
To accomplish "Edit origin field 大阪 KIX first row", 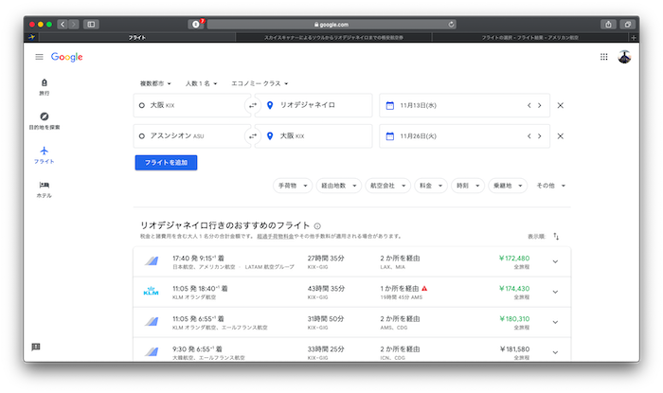I will coord(192,105).
